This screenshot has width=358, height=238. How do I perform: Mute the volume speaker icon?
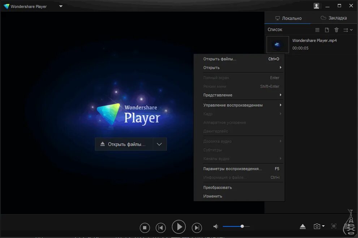[x=216, y=226]
